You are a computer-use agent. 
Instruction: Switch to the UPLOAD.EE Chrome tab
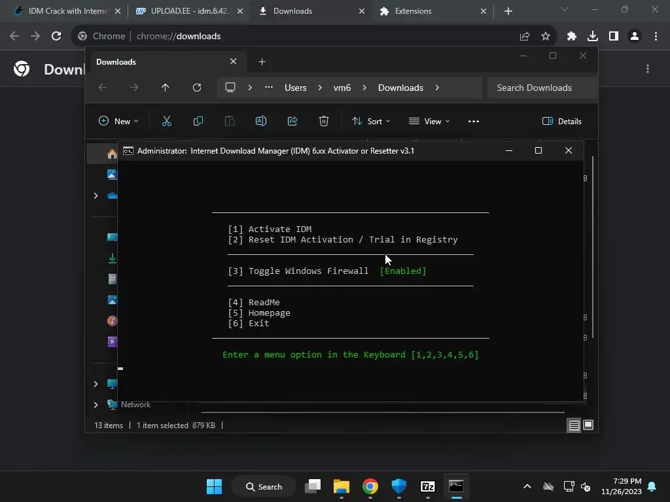coord(188,11)
